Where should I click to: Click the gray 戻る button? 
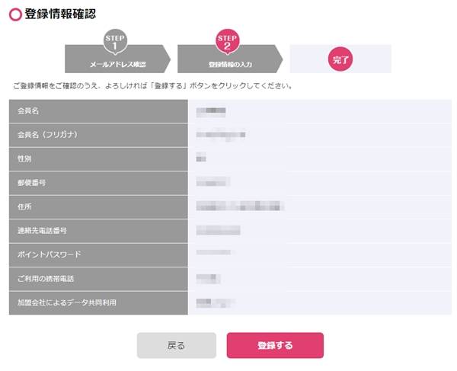point(177,345)
